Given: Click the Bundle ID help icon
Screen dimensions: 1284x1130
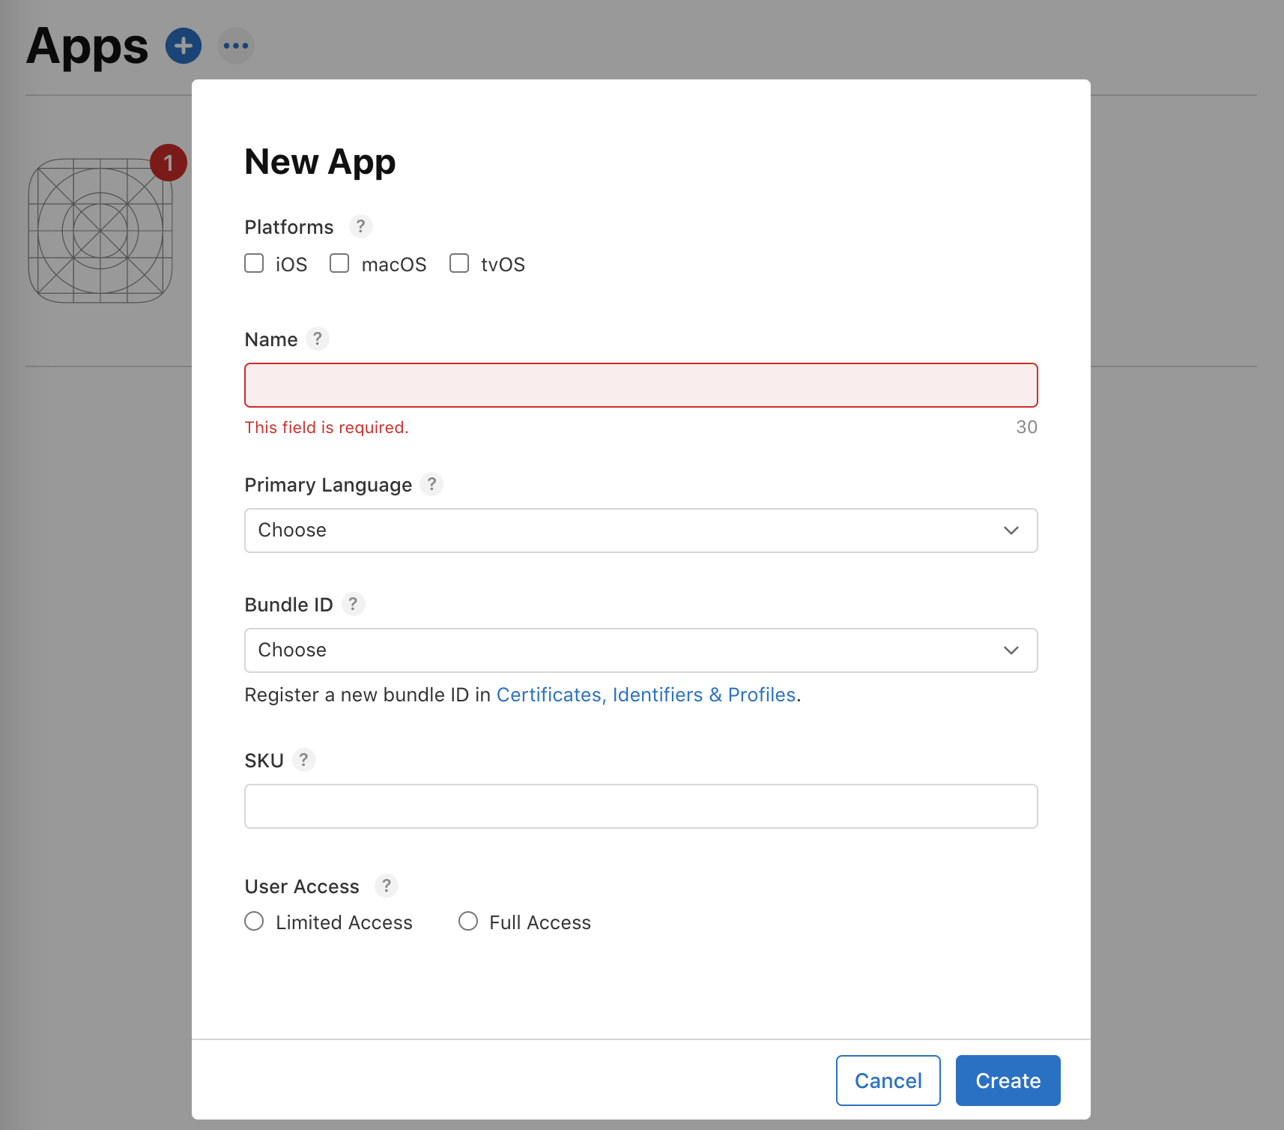Looking at the screenshot, I should 353,603.
